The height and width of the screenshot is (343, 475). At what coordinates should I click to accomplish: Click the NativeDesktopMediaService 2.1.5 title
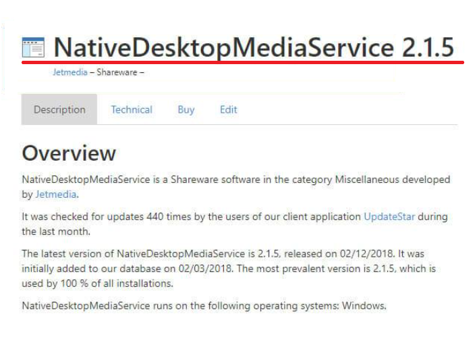[254, 47]
